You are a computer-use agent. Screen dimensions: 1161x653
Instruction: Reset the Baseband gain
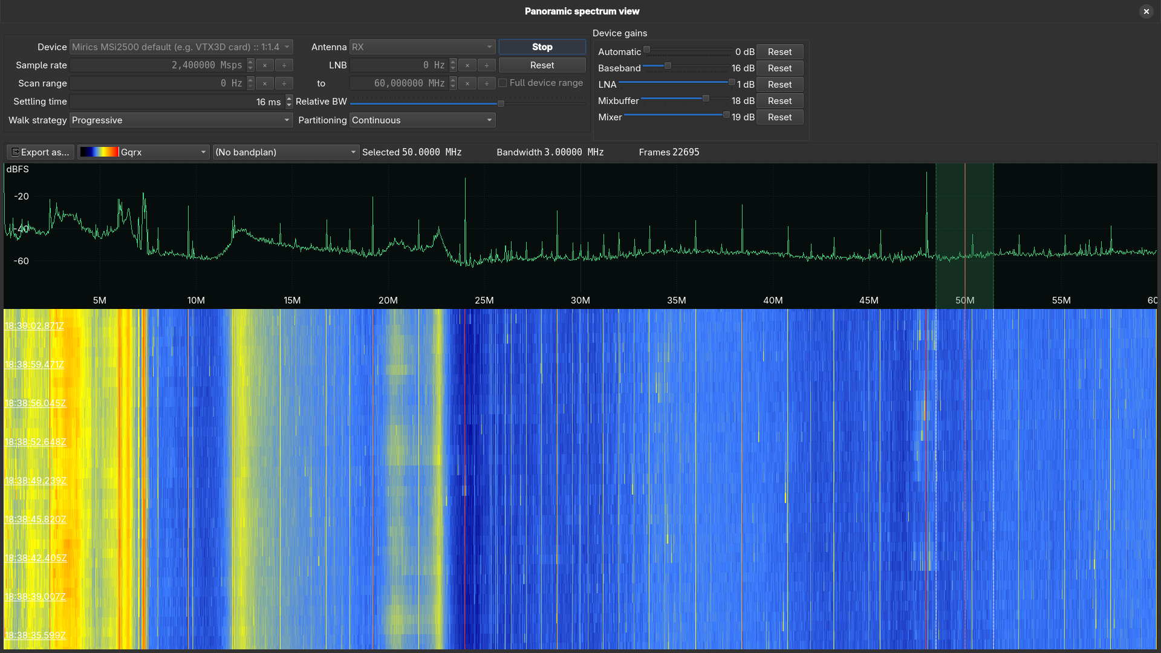click(x=779, y=68)
